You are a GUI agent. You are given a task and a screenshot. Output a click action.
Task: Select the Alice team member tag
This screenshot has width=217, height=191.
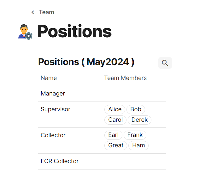point(115,109)
